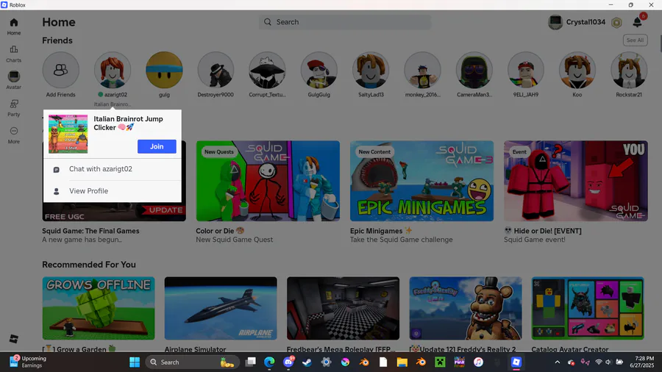Screen dimensions: 662x372
Task: Click the 'Friends' section heading
Action: point(57,40)
